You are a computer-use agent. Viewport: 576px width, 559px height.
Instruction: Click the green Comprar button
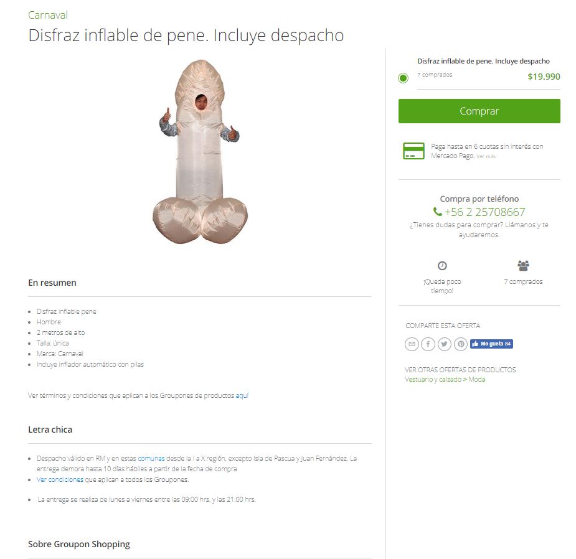click(479, 111)
